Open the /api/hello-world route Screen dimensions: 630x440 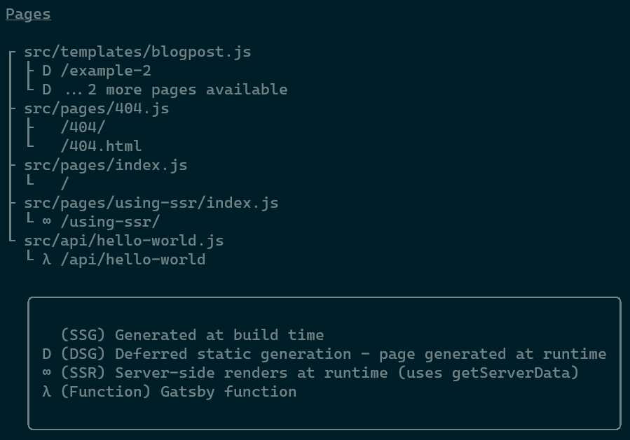pyautogui.click(x=133, y=260)
